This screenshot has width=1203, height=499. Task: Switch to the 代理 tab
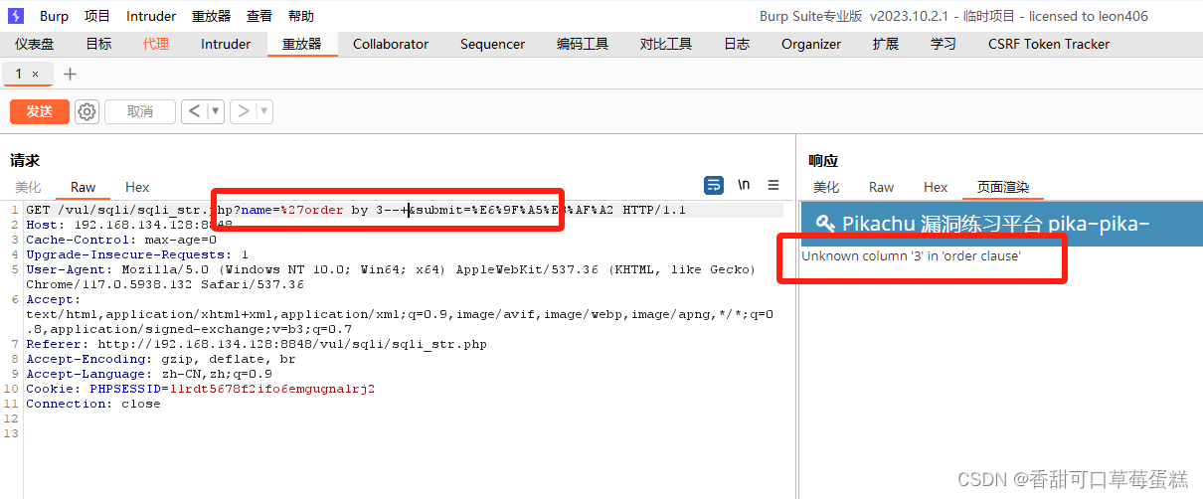point(156,44)
